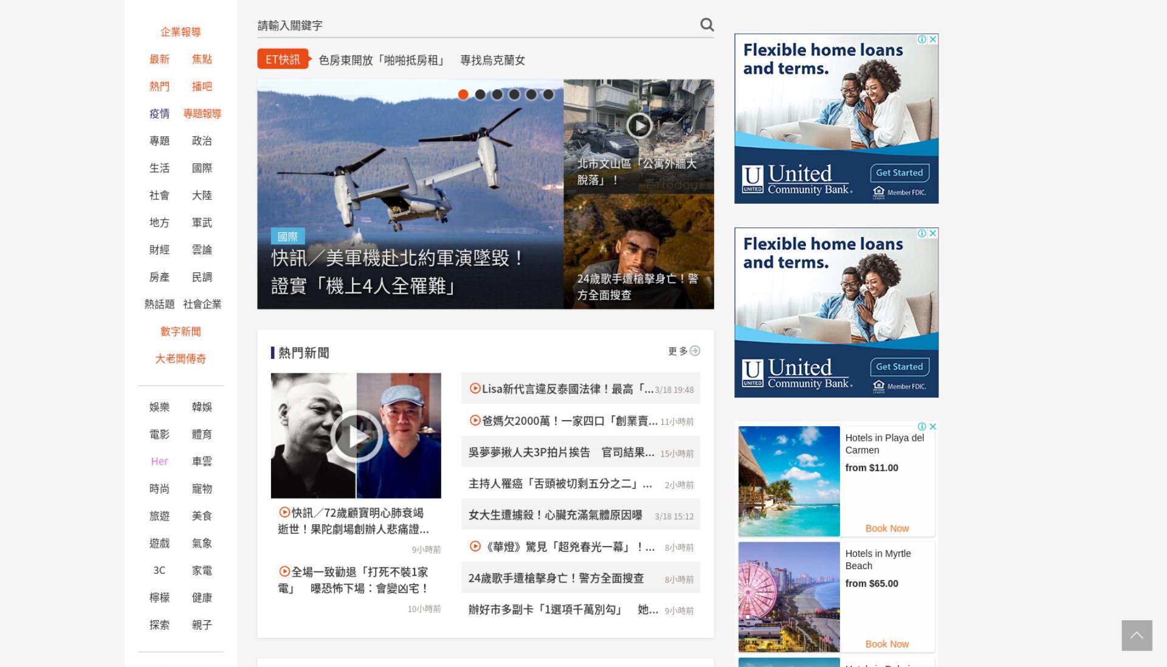Play the 顧寶明 hot news video thumbnail
This screenshot has width=1167, height=667.
click(x=356, y=435)
